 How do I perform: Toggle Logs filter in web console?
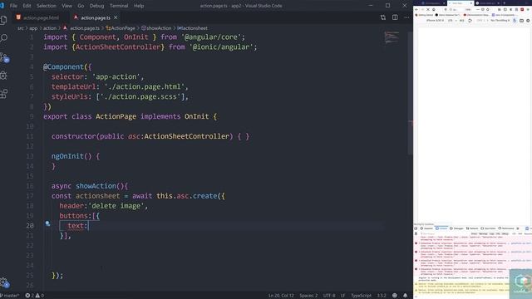tap(491, 233)
